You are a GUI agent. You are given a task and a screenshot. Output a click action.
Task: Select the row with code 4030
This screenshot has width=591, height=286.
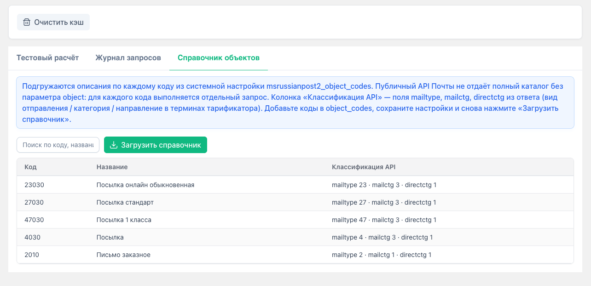pos(184,237)
